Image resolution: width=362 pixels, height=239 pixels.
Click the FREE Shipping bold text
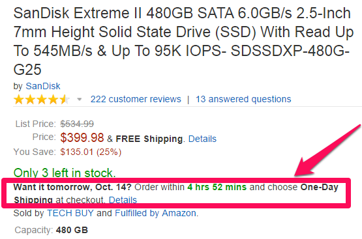pos(149,139)
